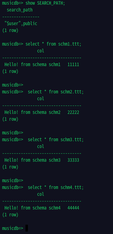The height and width of the screenshot is (234, 113).
Task: Click the value 33333 in schm3 result
Action: pos(73,160)
